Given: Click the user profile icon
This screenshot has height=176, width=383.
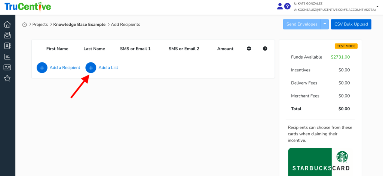Looking at the screenshot, I should tap(280, 6).
